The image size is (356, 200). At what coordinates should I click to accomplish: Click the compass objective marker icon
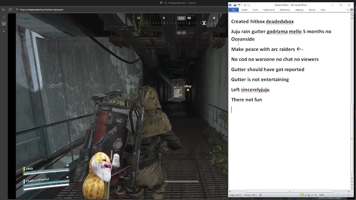[204, 23]
